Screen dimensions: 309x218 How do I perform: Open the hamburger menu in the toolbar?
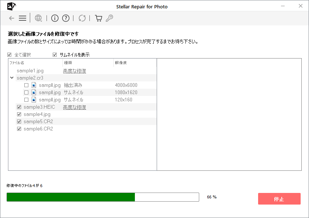(23, 18)
